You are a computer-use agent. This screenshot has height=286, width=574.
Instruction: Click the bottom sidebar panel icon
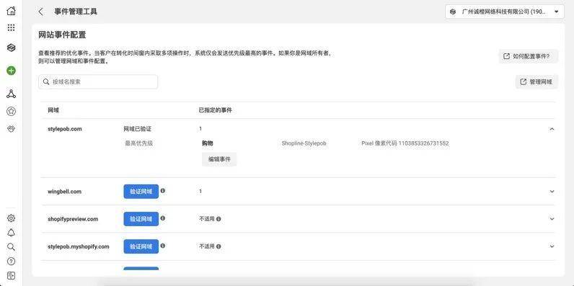(12, 275)
